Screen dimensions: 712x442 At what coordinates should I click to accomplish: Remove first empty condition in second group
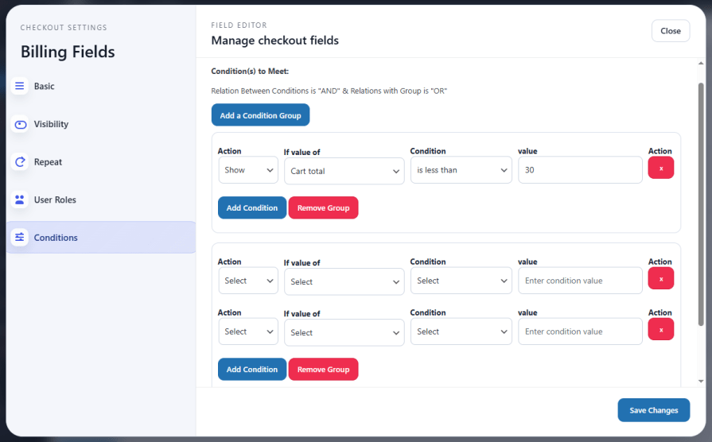coord(660,278)
